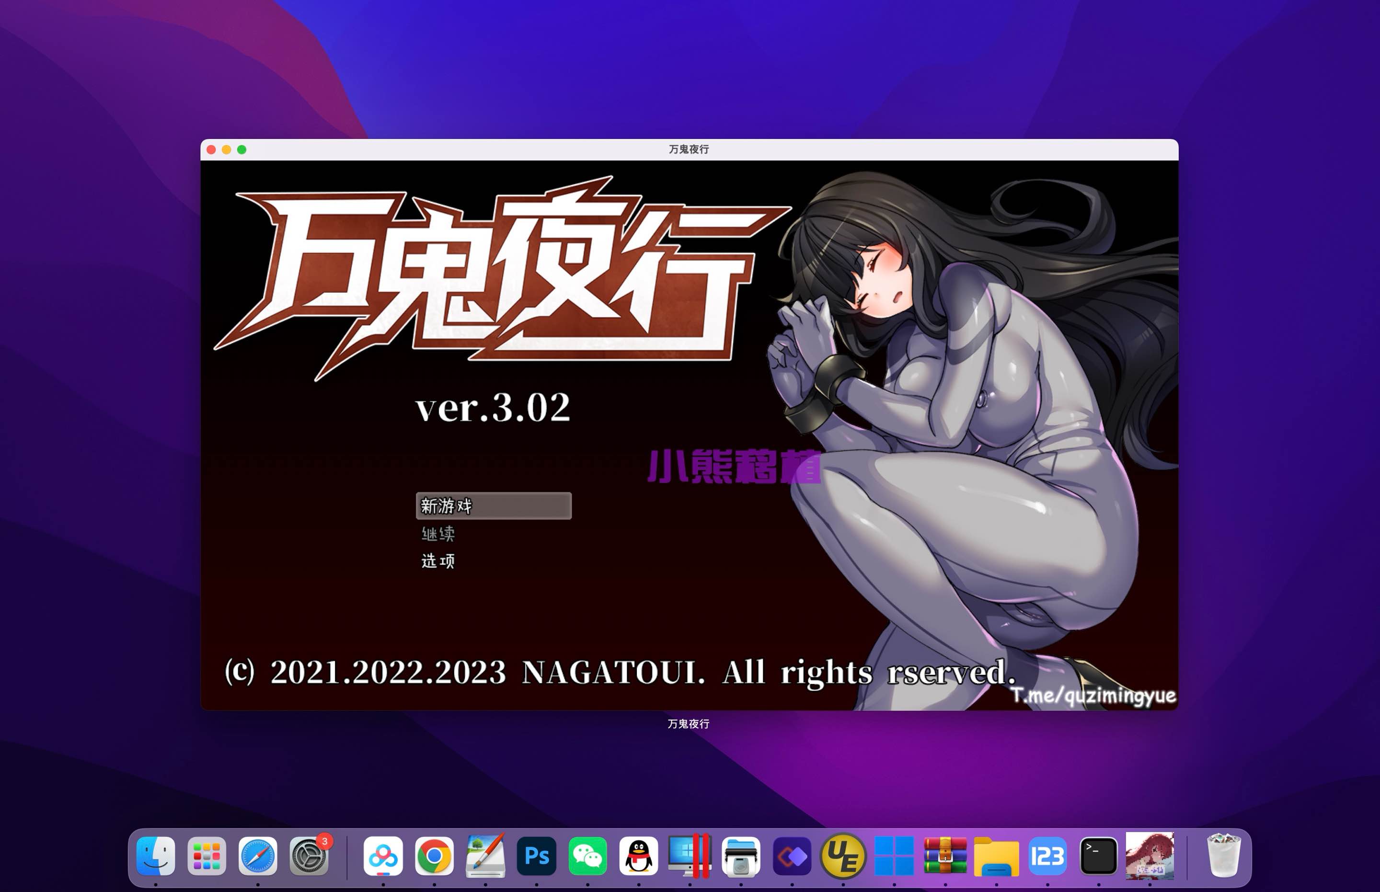Click the ver.3.02 version text
1380x892 pixels.
(493, 408)
